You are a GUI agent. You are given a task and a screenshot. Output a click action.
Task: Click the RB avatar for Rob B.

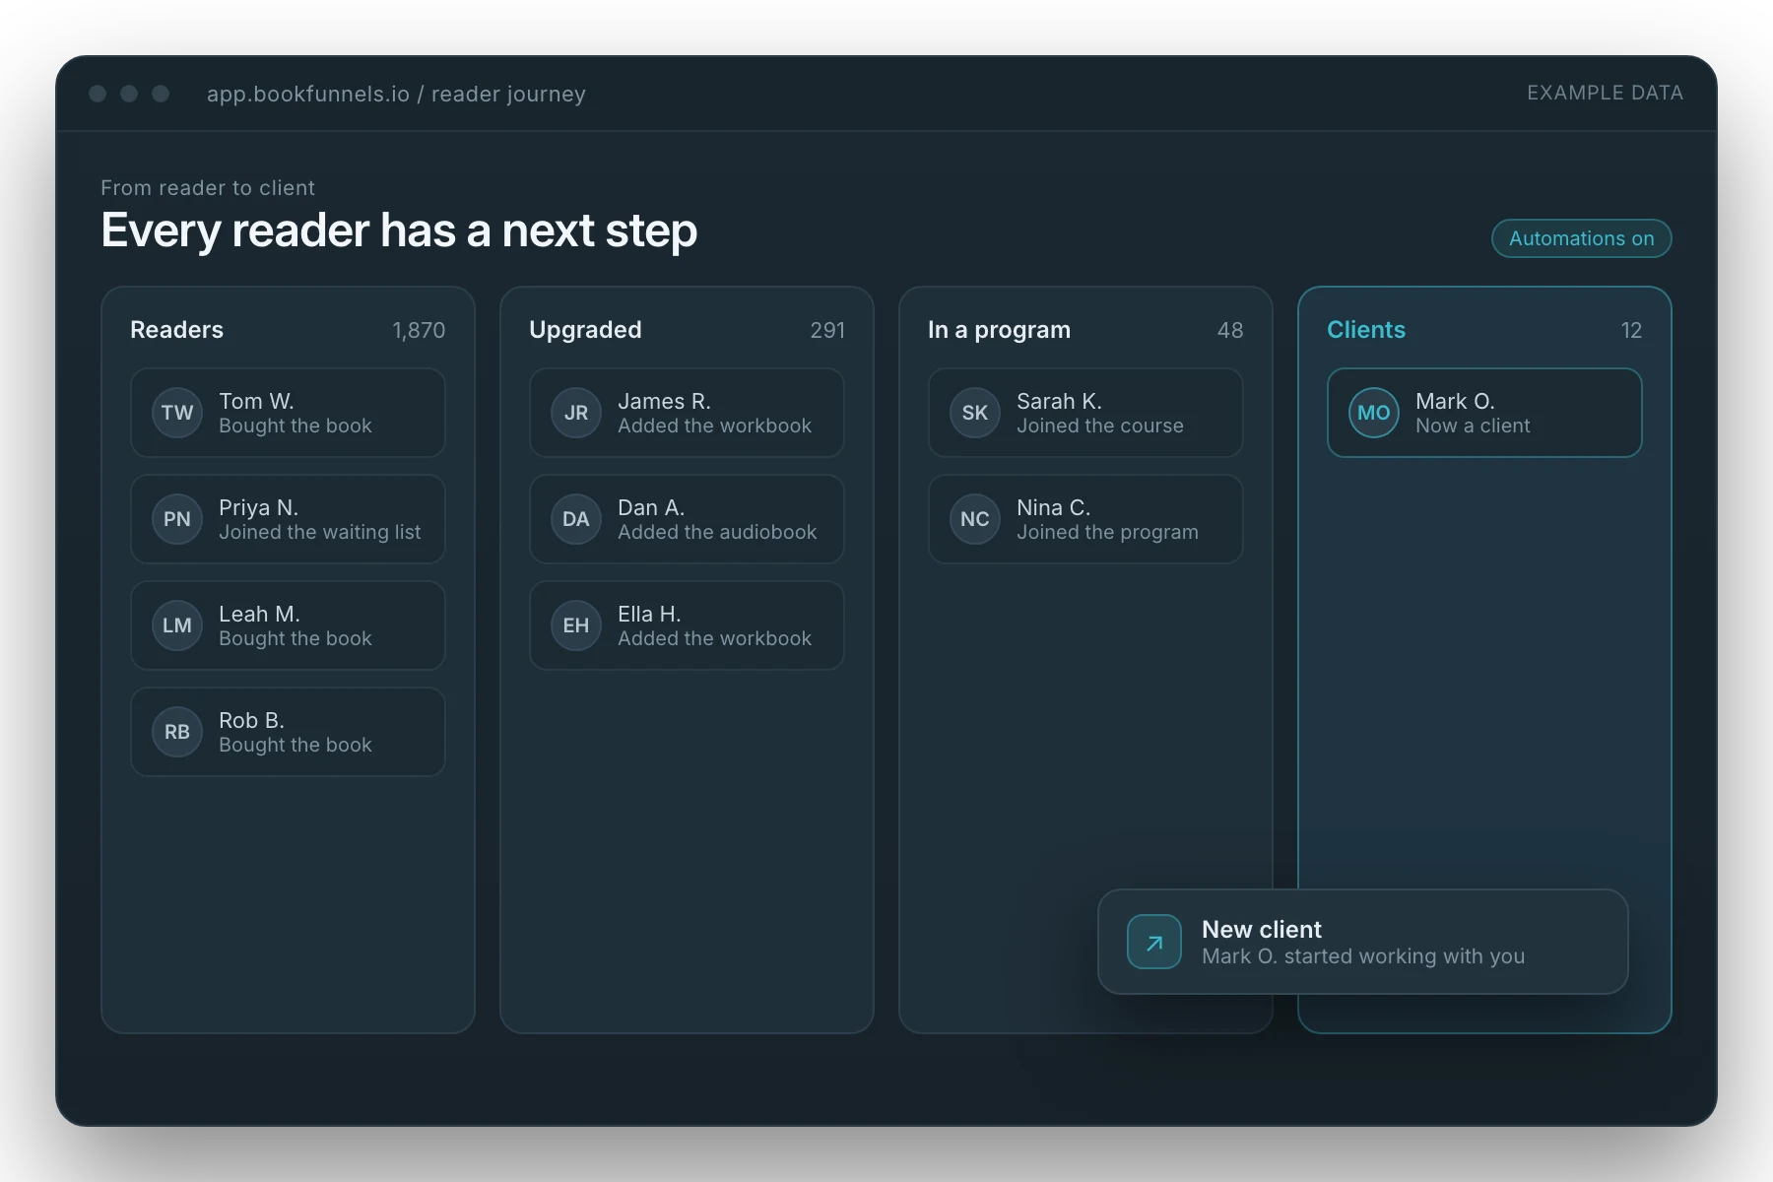[177, 732]
